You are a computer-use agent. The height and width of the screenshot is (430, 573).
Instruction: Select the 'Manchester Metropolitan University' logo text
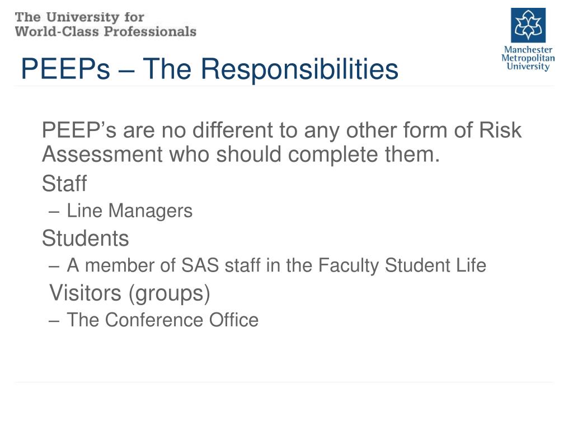528,58
